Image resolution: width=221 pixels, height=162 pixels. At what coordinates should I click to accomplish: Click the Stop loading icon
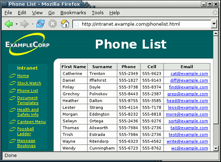53,24
